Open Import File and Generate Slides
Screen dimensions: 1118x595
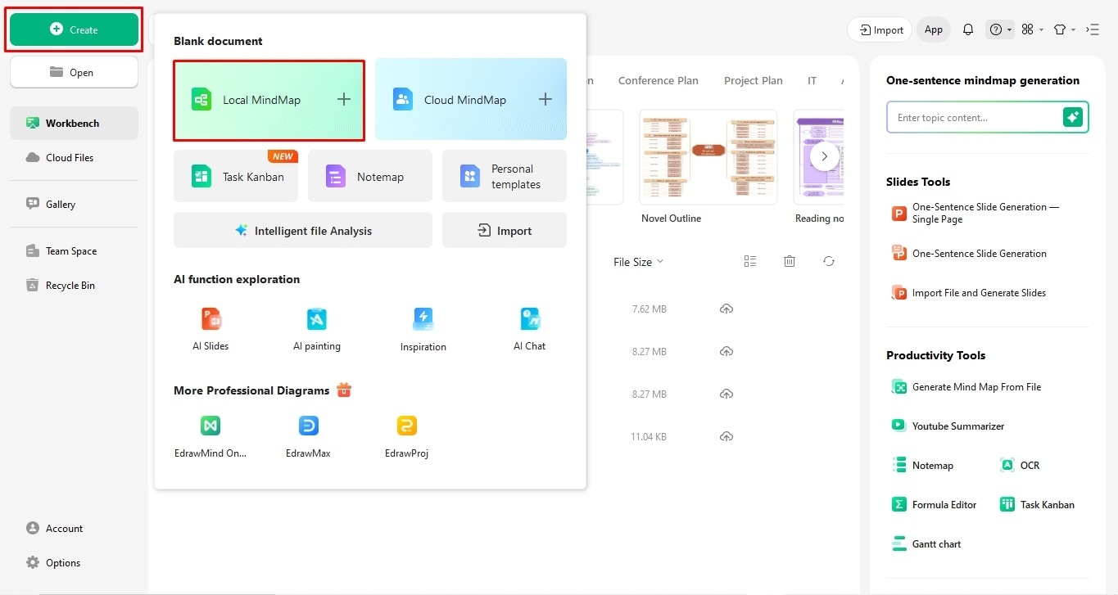click(x=969, y=292)
